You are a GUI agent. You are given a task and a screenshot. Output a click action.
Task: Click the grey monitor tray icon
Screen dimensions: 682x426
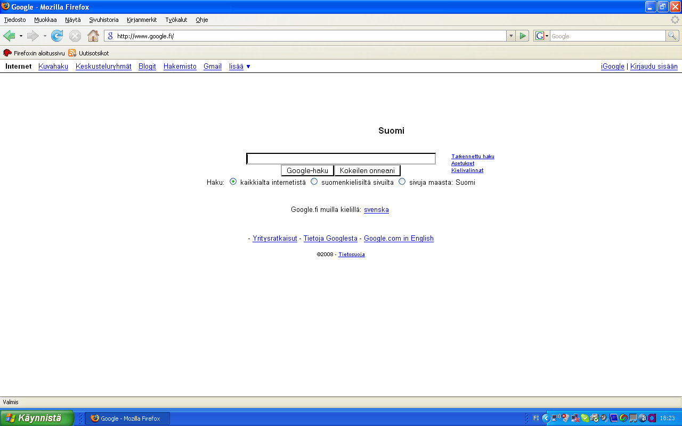coord(633,418)
